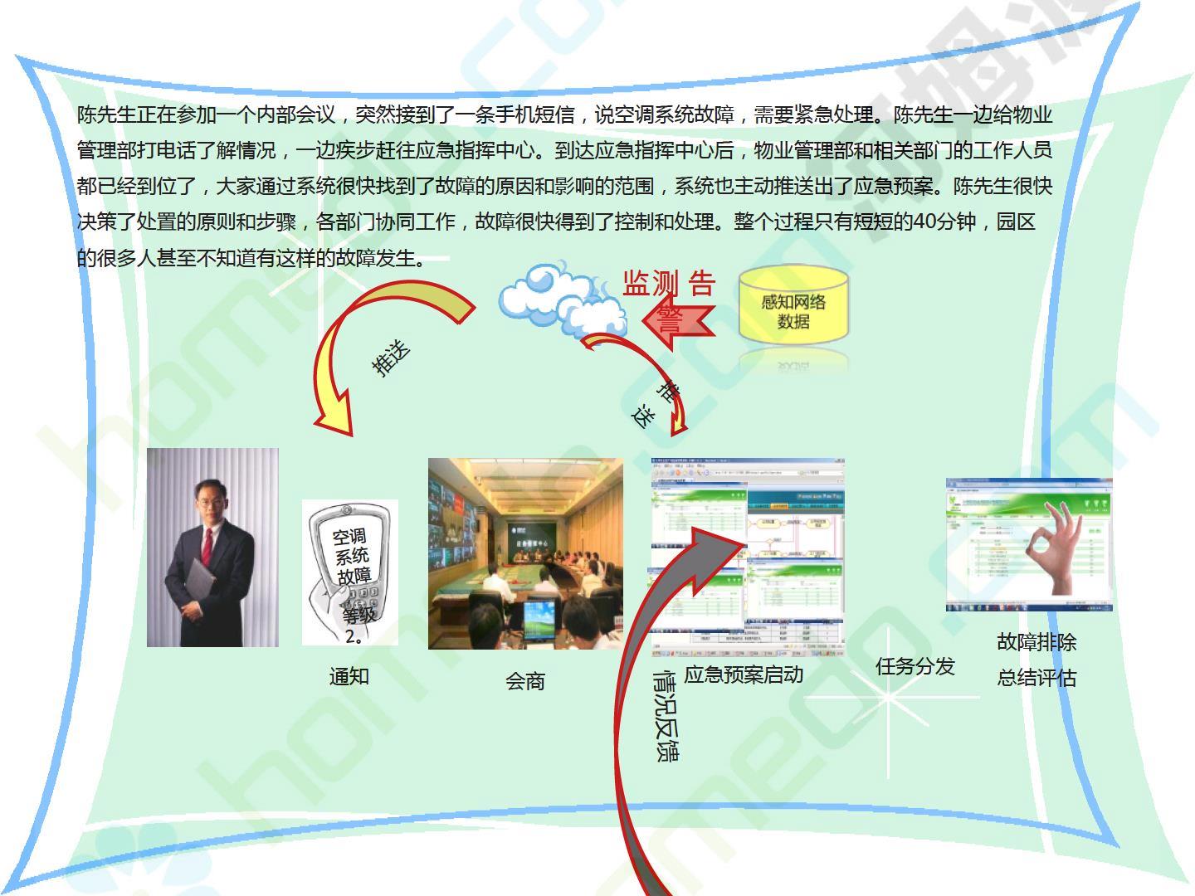Click the red 监测告警 heading text

pos(669,285)
